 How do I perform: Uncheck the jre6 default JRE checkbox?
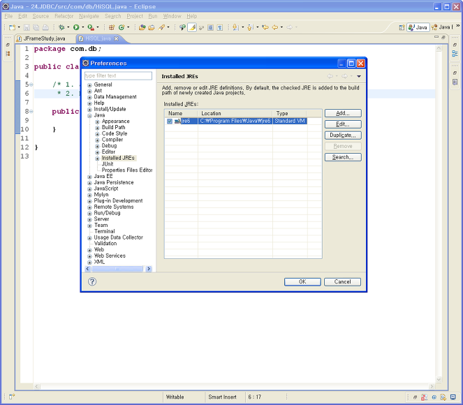[170, 121]
